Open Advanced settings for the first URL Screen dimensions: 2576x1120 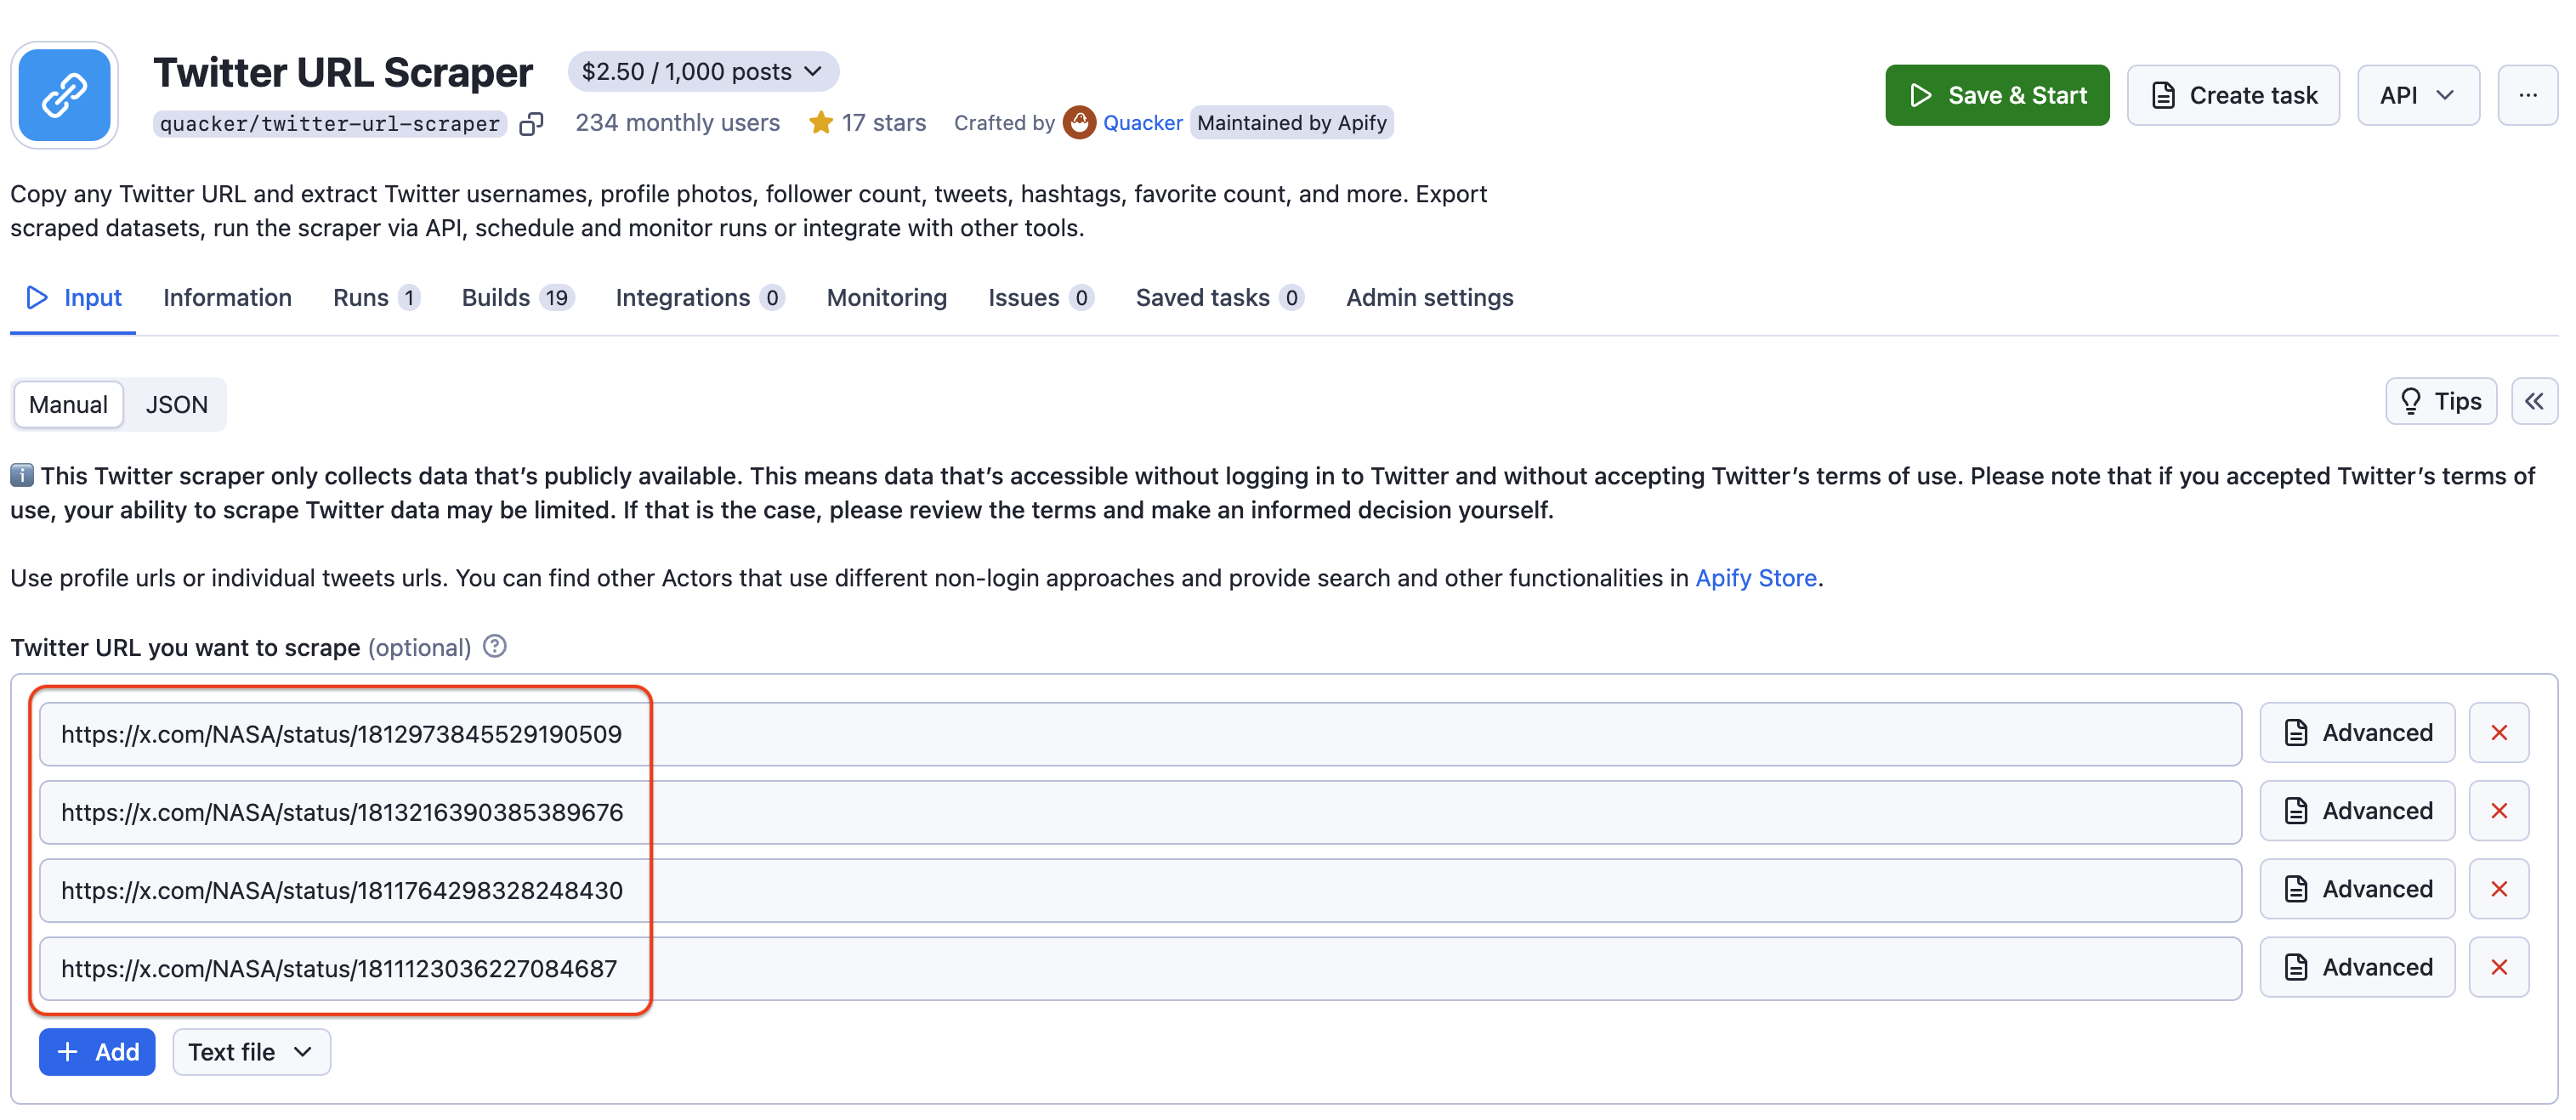2357,733
